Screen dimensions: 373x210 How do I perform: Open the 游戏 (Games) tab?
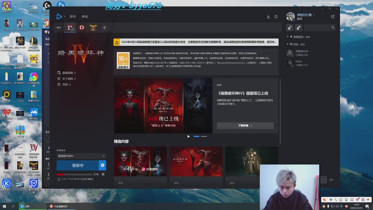pyautogui.click(x=73, y=16)
